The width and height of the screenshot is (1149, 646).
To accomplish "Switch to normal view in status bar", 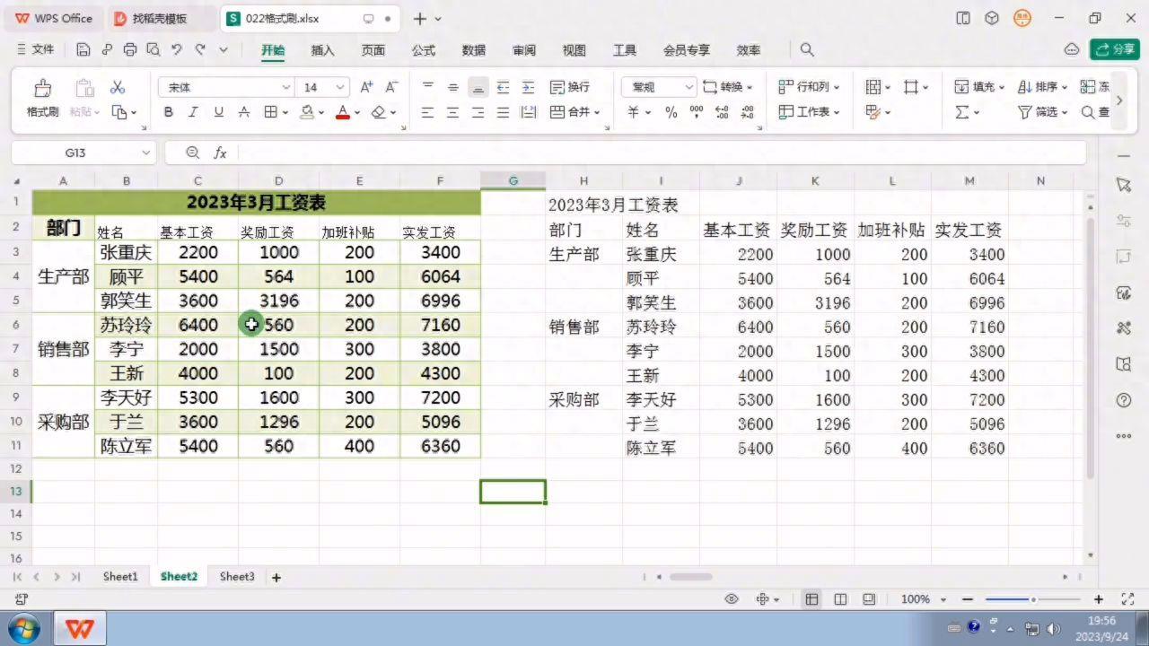I will pos(811,599).
